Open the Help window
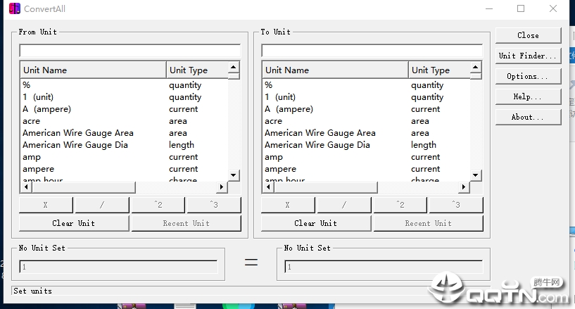575x309 pixels. 528,96
